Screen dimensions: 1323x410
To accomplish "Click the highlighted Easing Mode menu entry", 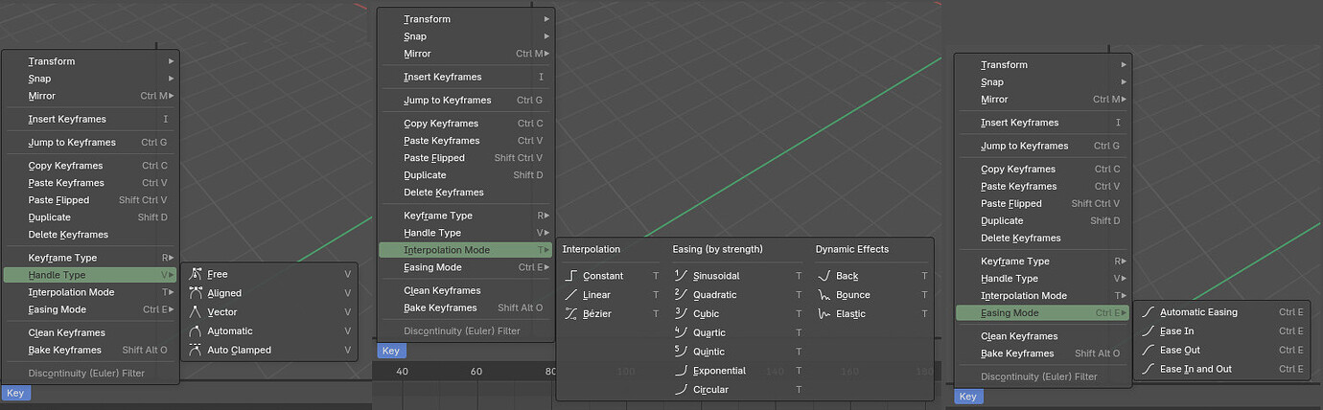I will [1043, 313].
